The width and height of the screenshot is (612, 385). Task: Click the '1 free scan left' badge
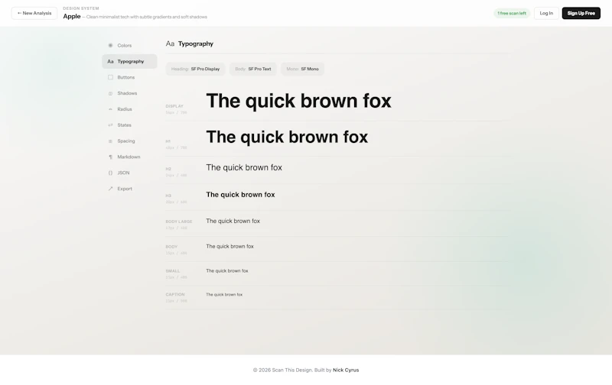512,13
